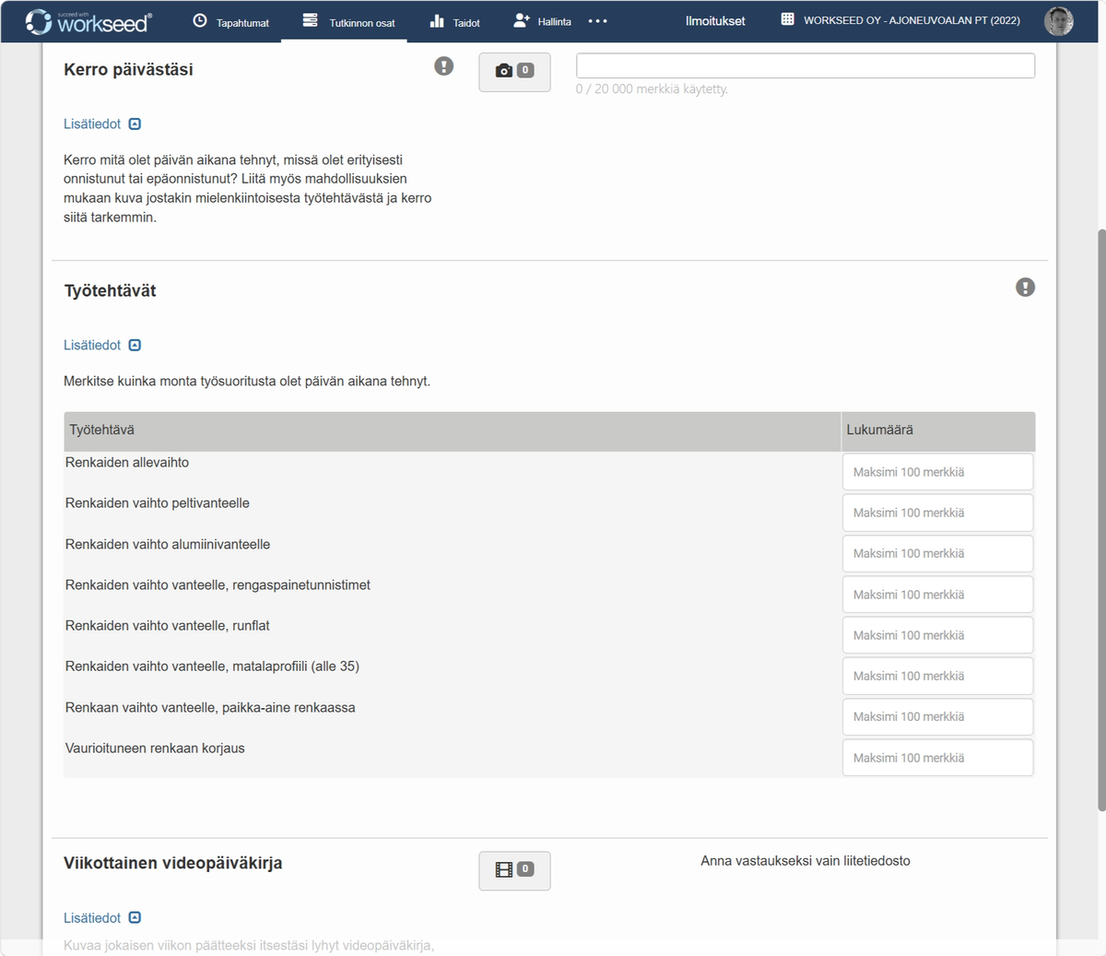Click the quantity field for Vaurioituneen renkaan korjaus
Screen dimensions: 1106x956
(937, 758)
